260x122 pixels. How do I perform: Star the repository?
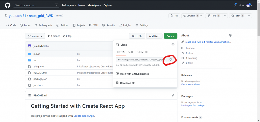pyautogui.click(x=238, y=16)
